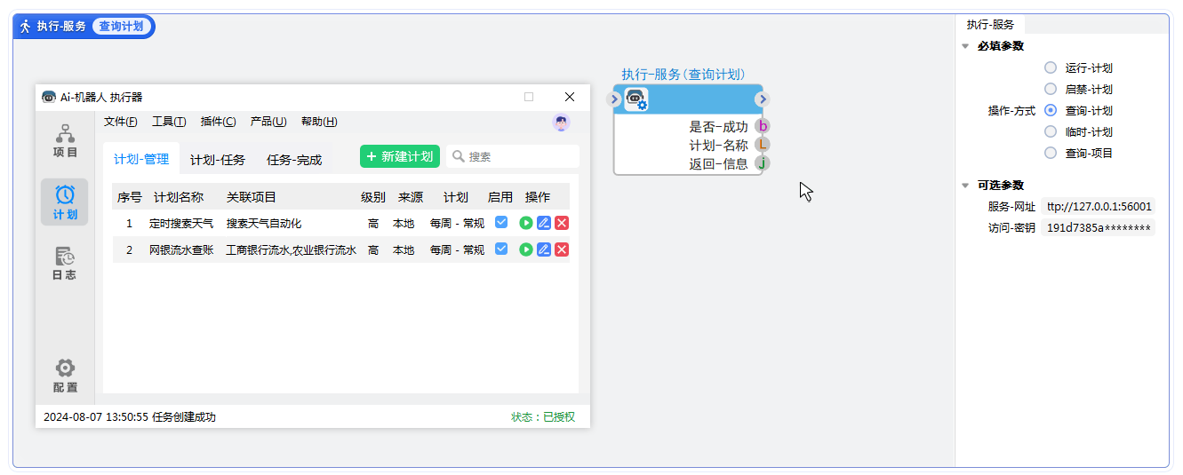Click the 工商银行流水,农业银行流水 project cell

(x=291, y=250)
